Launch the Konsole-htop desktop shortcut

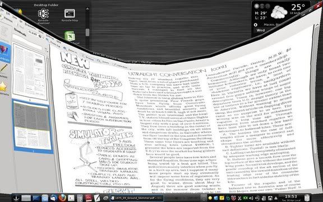pyautogui.click(x=70, y=15)
